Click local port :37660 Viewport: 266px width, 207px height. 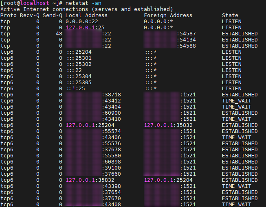pos(111,174)
